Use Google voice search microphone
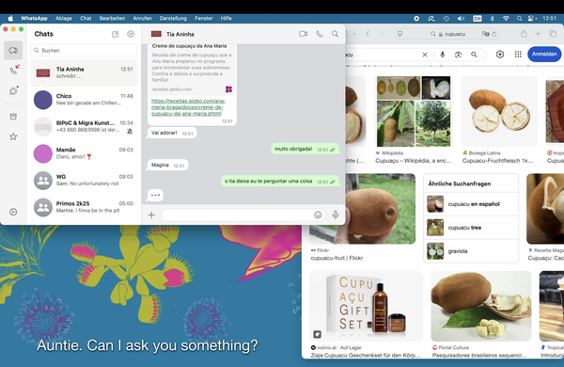The image size is (564, 367). tap(443, 55)
